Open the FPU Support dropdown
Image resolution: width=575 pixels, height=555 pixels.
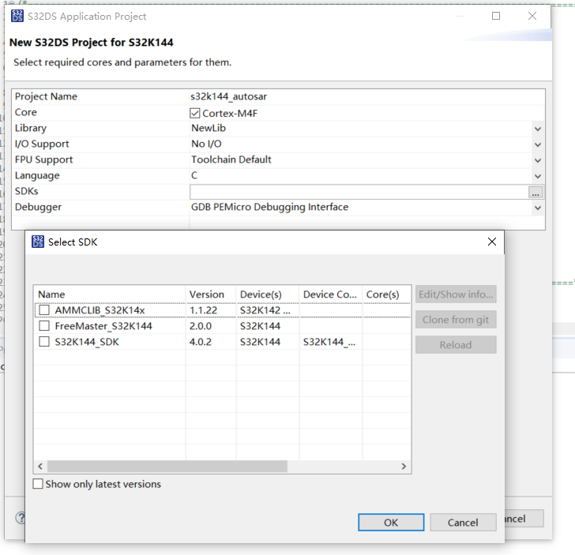pos(537,160)
